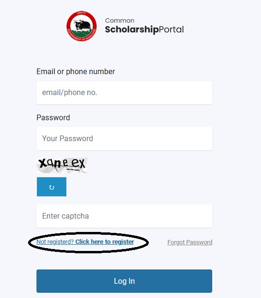Refresh the captcha with the circular arrow
261x298 pixels.
click(x=52, y=187)
